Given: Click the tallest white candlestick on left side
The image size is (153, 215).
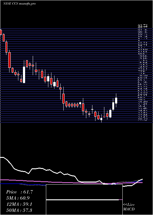Looking at the screenshot, I should pyautogui.click(x=24, y=75).
